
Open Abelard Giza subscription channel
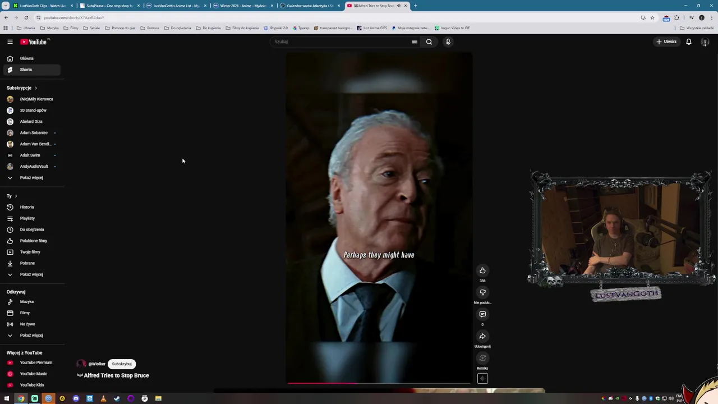(x=31, y=121)
